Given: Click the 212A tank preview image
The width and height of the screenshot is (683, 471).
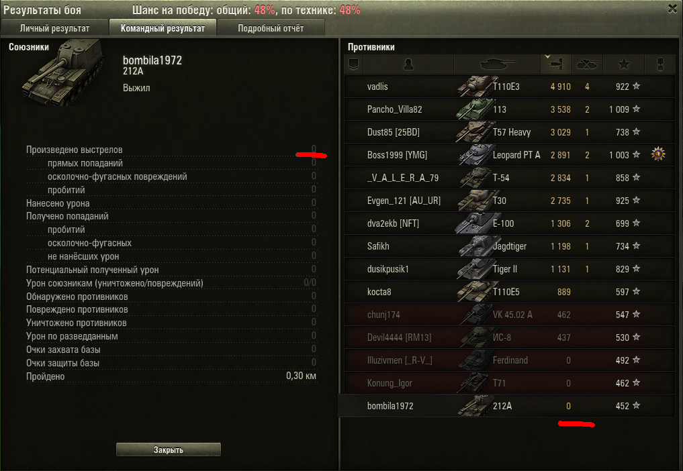Looking at the screenshot, I should (x=61, y=73).
